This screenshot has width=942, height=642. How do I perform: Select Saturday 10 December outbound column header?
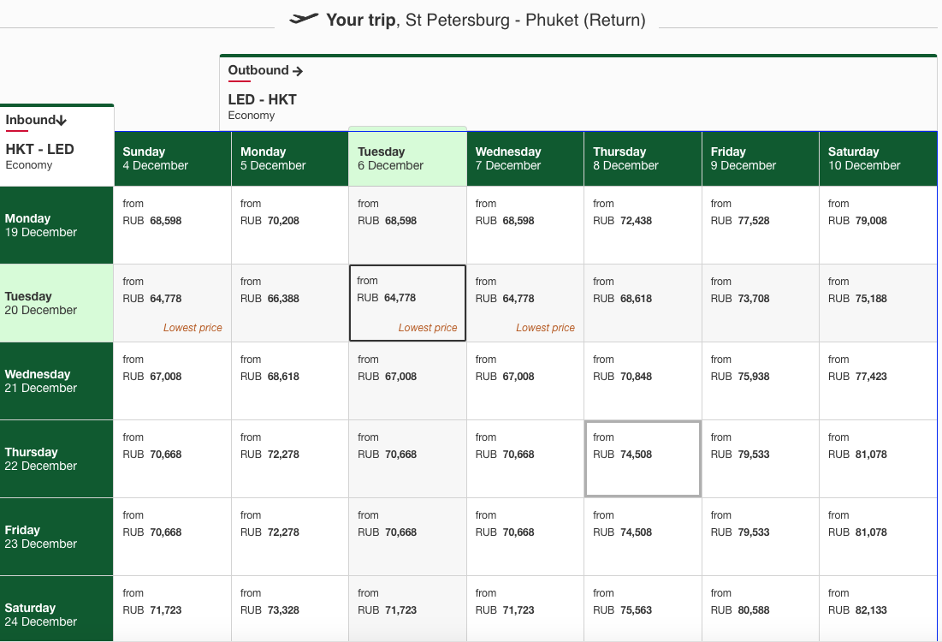pyautogui.click(x=878, y=158)
